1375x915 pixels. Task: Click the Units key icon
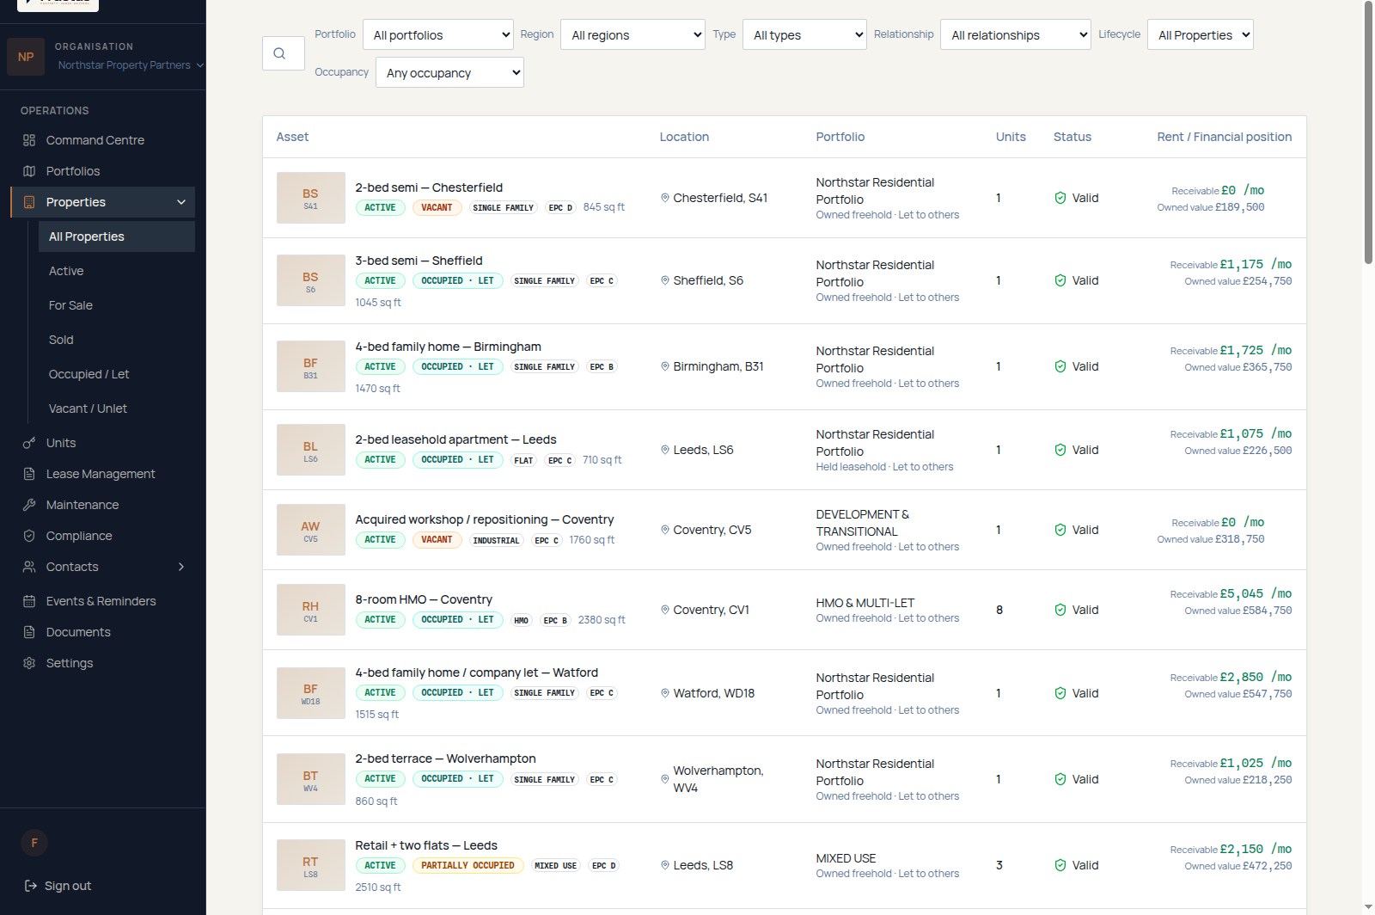29,443
